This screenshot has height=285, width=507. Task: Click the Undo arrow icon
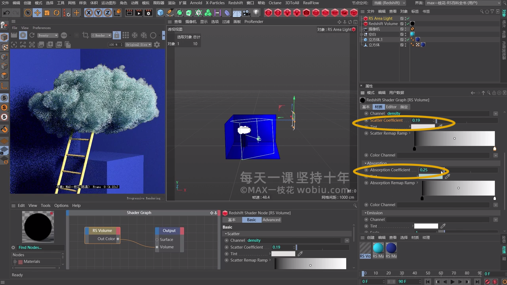[6, 13]
